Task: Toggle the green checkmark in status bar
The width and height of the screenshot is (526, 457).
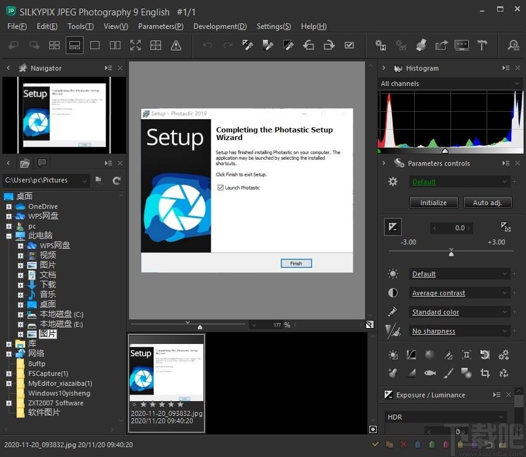Action: (375, 444)
